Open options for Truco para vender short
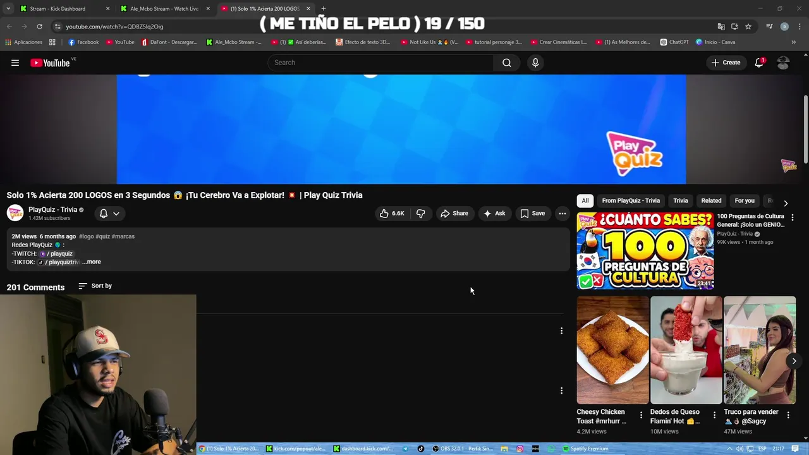 788,415
